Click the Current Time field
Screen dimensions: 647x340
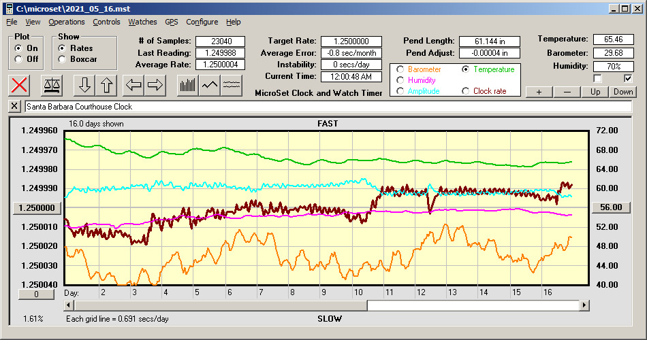(351, 76)
